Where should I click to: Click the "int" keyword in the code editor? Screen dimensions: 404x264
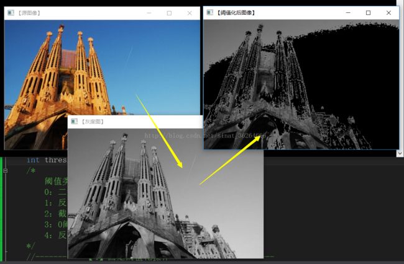tap(33, 160)
